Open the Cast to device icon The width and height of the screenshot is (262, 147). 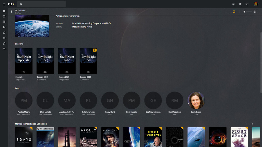247,4
